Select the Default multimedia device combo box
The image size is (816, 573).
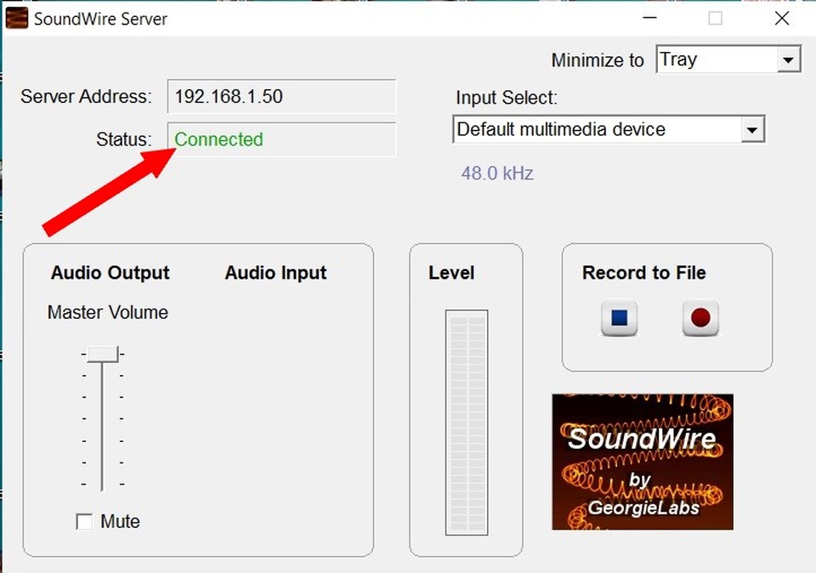pyautogui.click(x=609, y=129)
